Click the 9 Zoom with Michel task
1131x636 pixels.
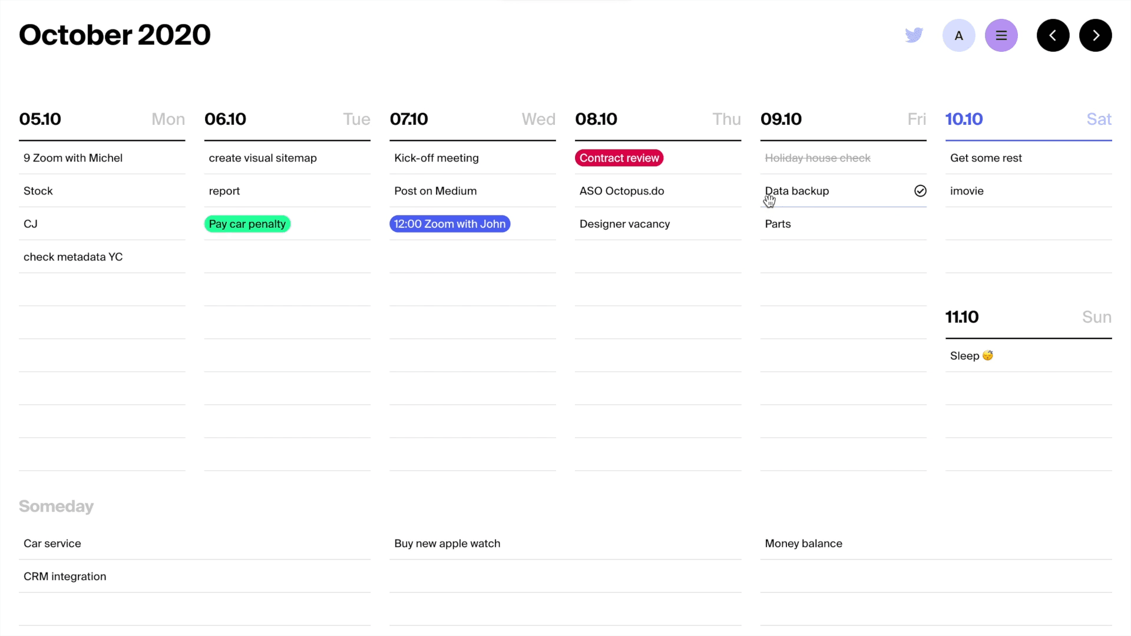pyautogui.click(x=73, y=158)
